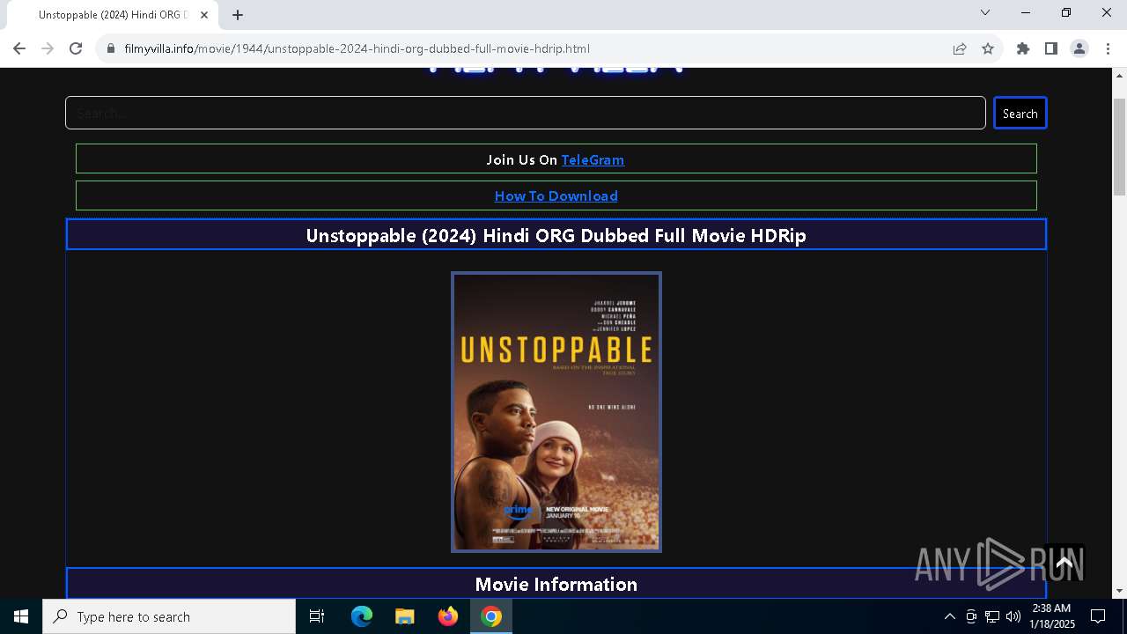View site security lock info
The height and width of the screenshot is (634, 1127).
tap(111, 48)
